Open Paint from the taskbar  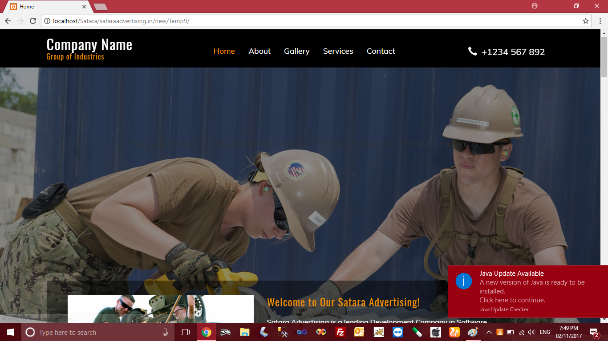473,332
